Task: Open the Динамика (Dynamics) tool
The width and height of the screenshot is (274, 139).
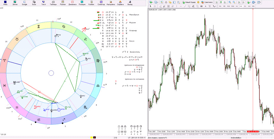Action: click(72, 3)
